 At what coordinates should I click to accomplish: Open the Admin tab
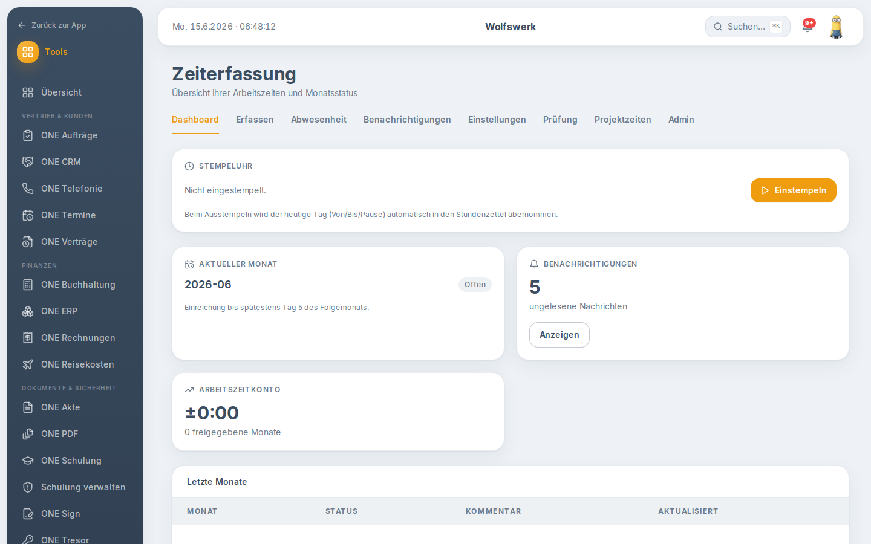coord(681,120)
